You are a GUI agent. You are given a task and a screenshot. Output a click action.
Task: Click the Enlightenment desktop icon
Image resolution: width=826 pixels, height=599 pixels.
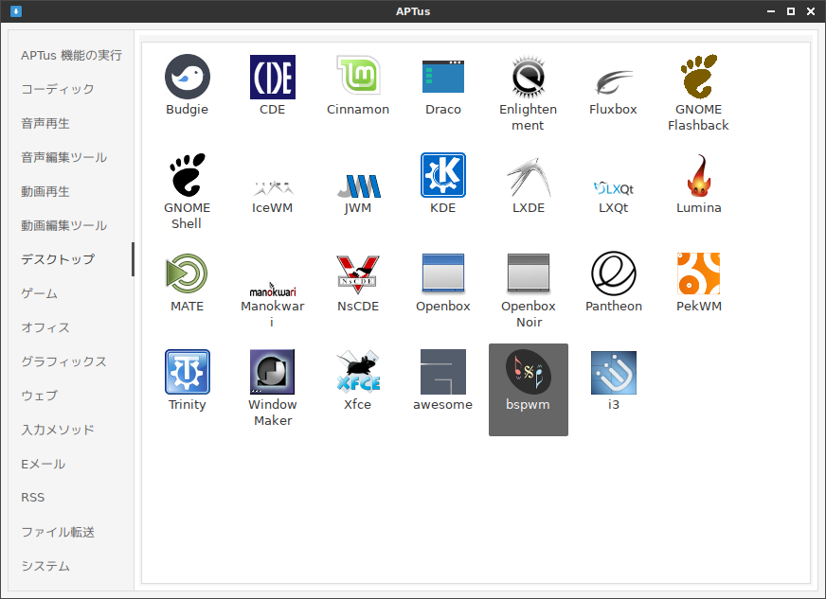coord(529,77)
